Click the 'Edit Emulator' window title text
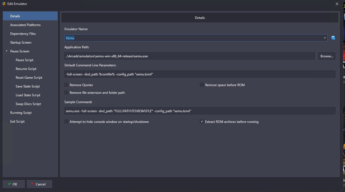Image resolution: width=345 pixels, height=192 pixels. 17,4
